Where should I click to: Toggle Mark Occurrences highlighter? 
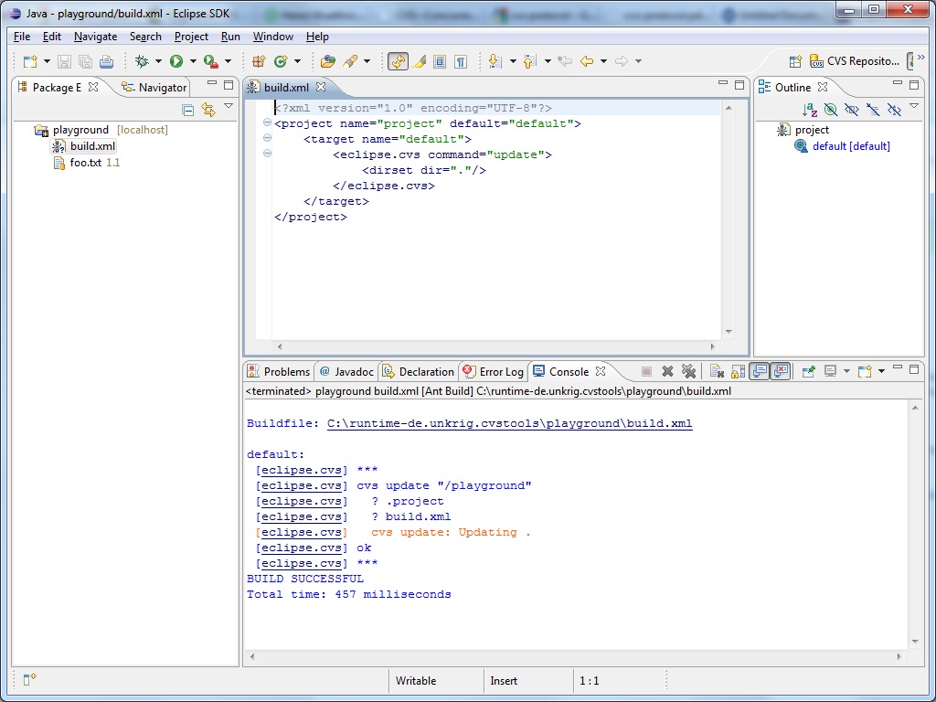[x=419, y=61]
